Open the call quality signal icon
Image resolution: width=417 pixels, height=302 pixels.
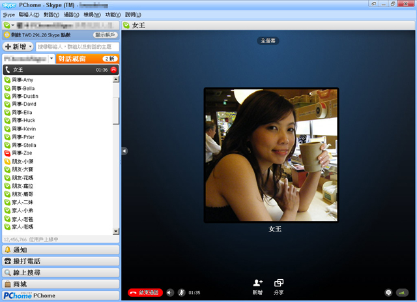(403, 293)
